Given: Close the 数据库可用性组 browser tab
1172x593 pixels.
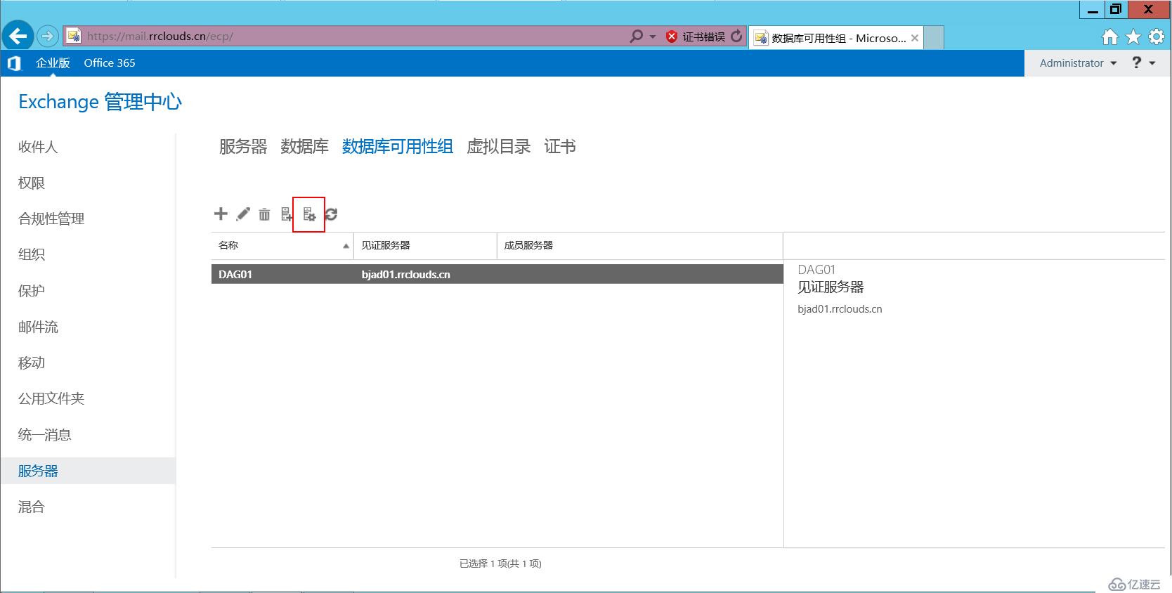Looking at the screenshot, I should coord(915,38).
